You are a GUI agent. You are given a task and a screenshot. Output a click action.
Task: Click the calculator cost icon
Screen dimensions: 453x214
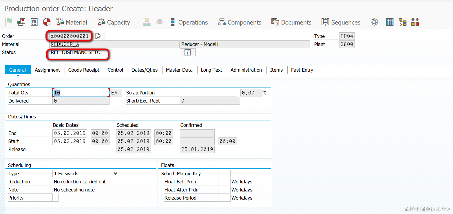coord(34,22)
